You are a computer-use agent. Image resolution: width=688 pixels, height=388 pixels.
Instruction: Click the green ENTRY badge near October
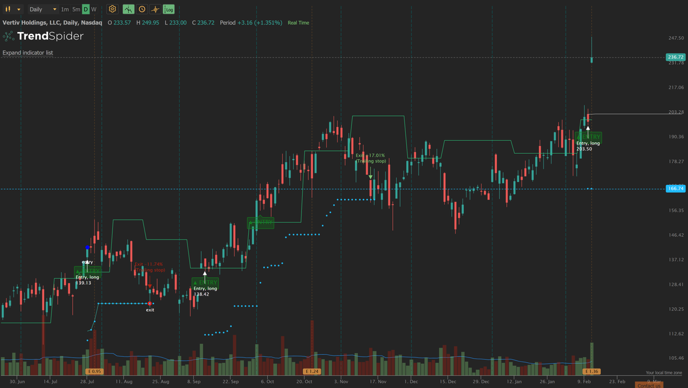pos(261,222)
